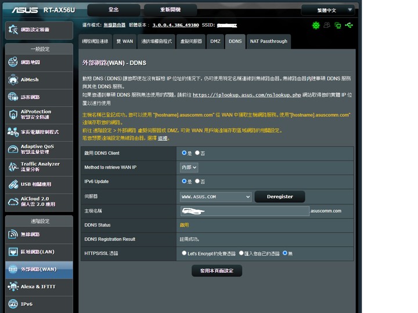Click the Parental Controls people icon

pyautogui.click(x=13, y=132)
